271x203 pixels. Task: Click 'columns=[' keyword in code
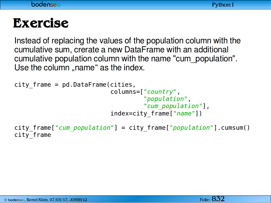click(127, 92)
